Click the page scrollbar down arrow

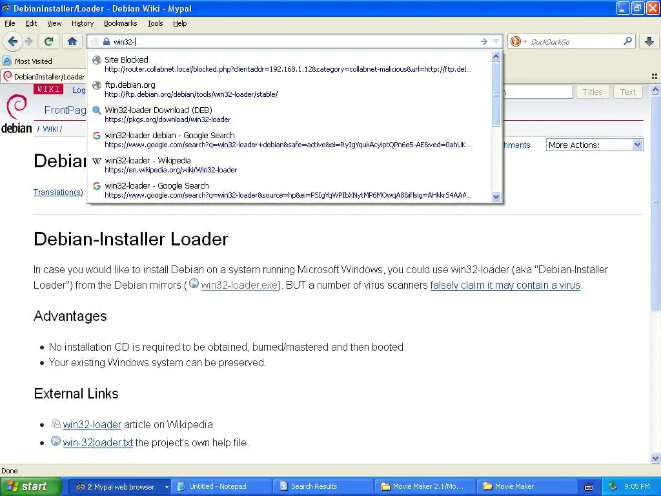click(x=655, y=458)
